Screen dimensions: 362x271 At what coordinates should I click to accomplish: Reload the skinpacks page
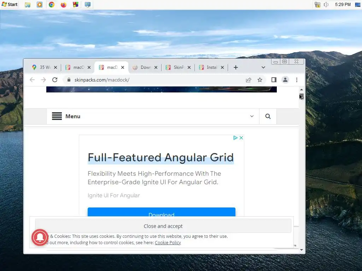(x=55, y=80)
